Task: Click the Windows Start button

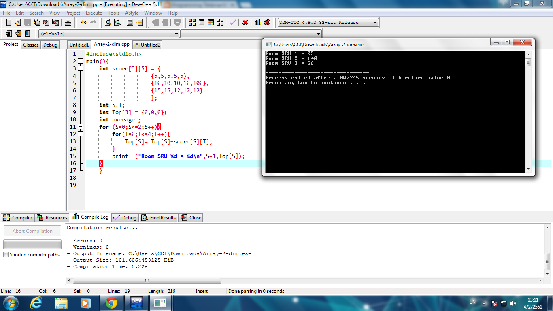Action: [x=10, y=302]
